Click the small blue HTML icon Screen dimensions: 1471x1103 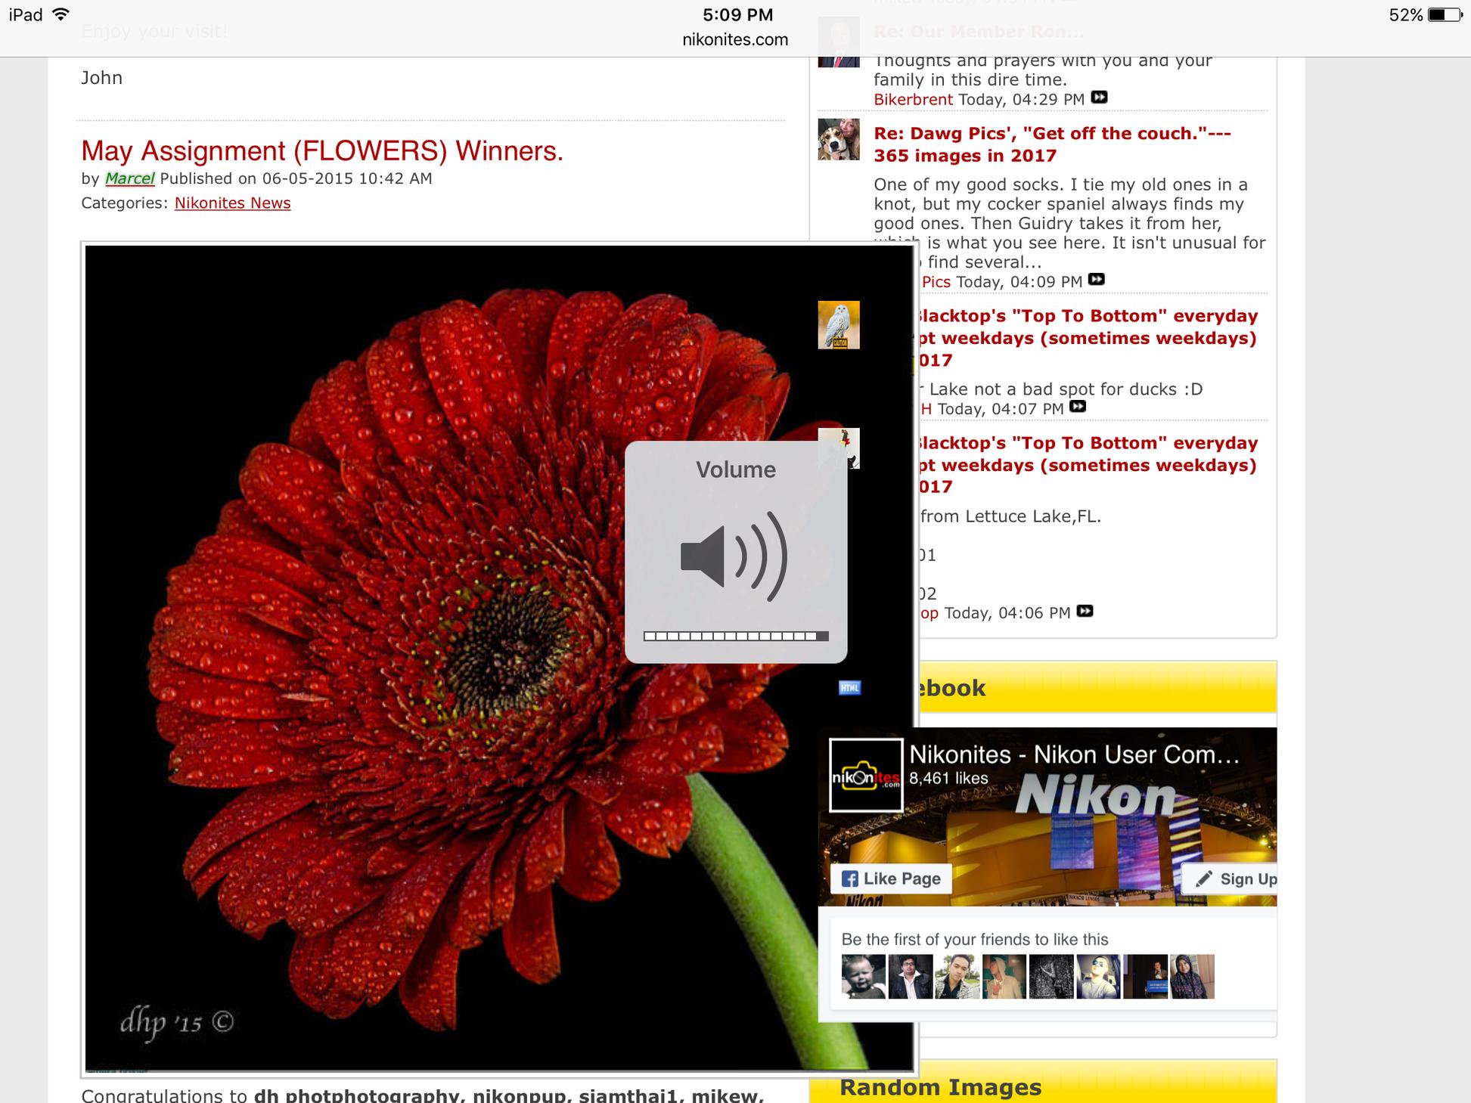849,687
